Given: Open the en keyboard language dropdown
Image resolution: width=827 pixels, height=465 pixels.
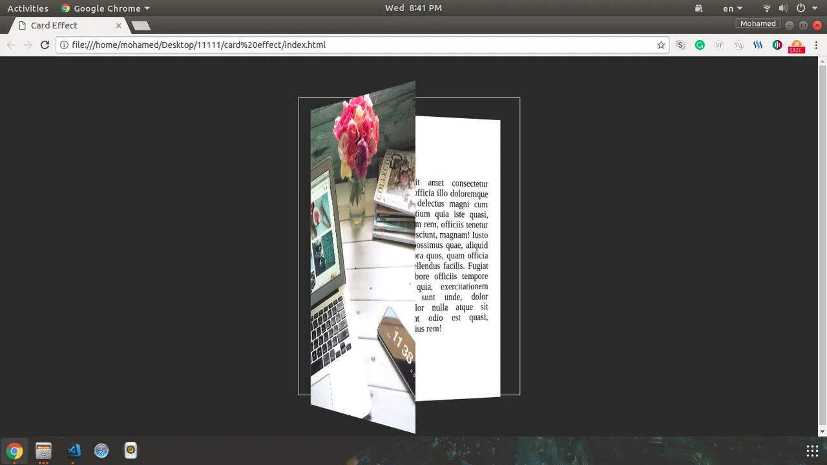Looking at the screenshot, I should (732, 8).
